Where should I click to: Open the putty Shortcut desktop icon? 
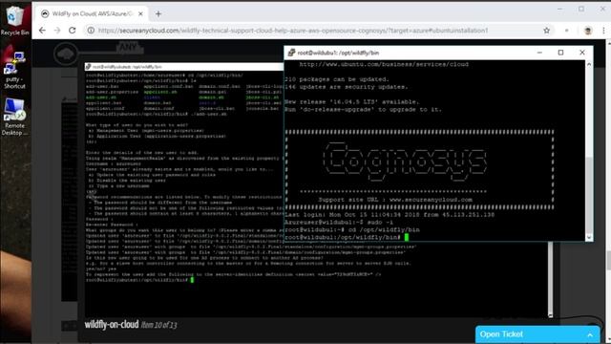pyautogui.click(x=14, y=70)
